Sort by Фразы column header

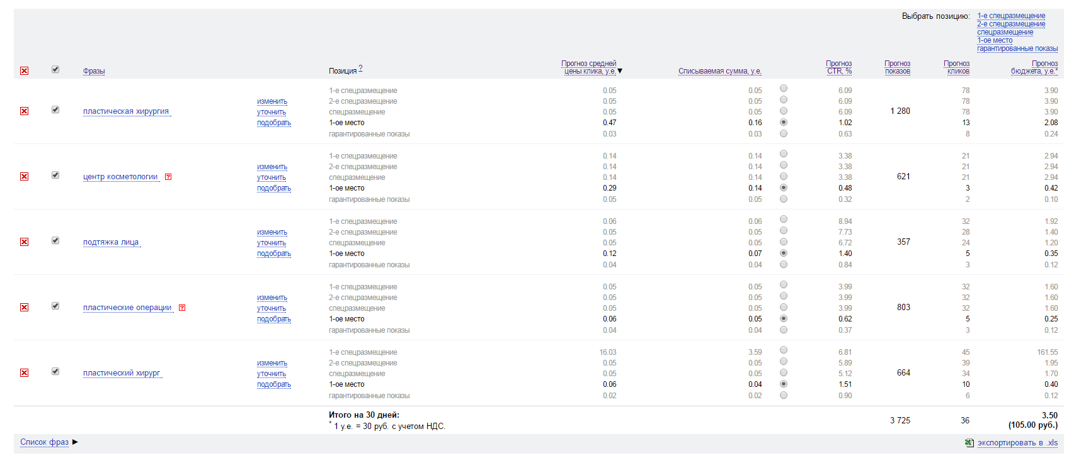pyautogui.click(x=94, y=71)
